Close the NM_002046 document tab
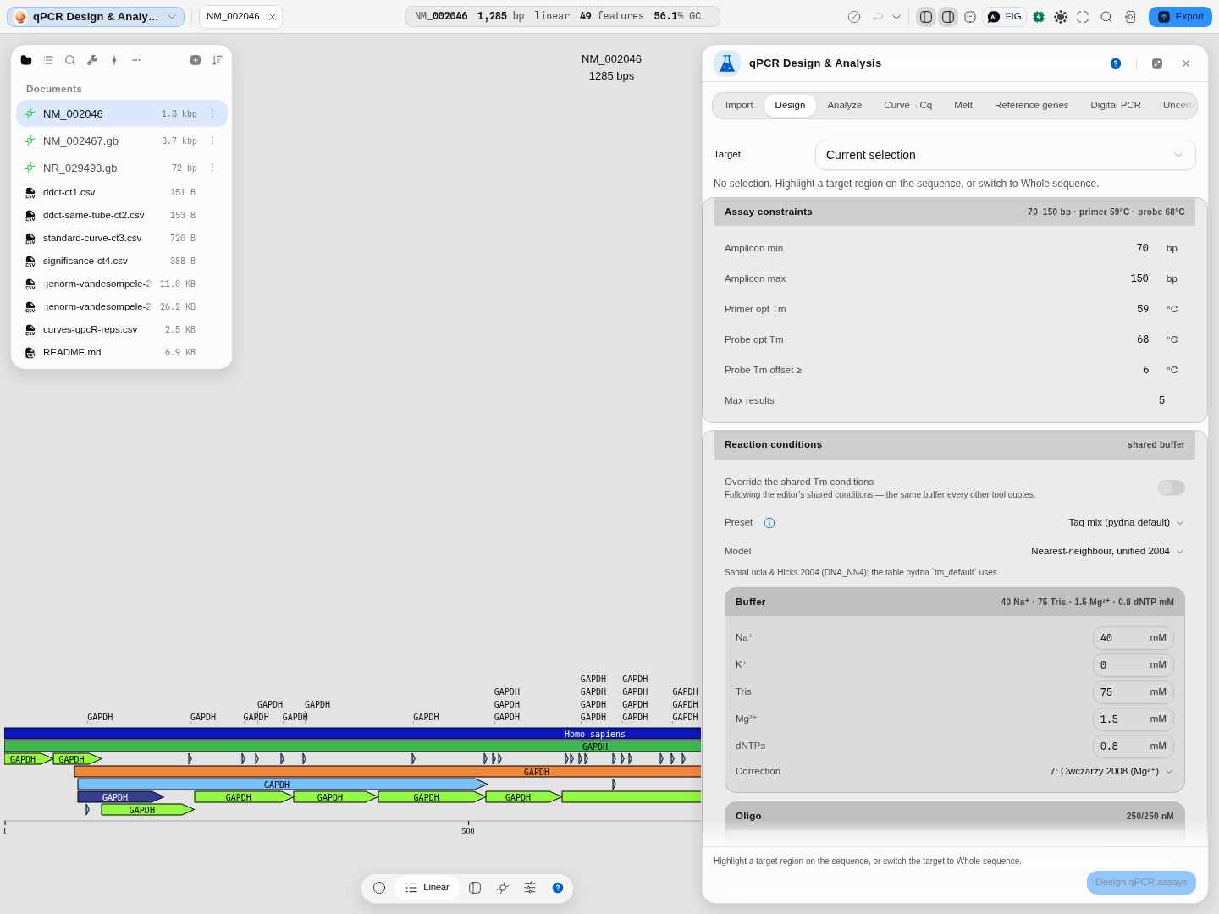 pos(273,17)
